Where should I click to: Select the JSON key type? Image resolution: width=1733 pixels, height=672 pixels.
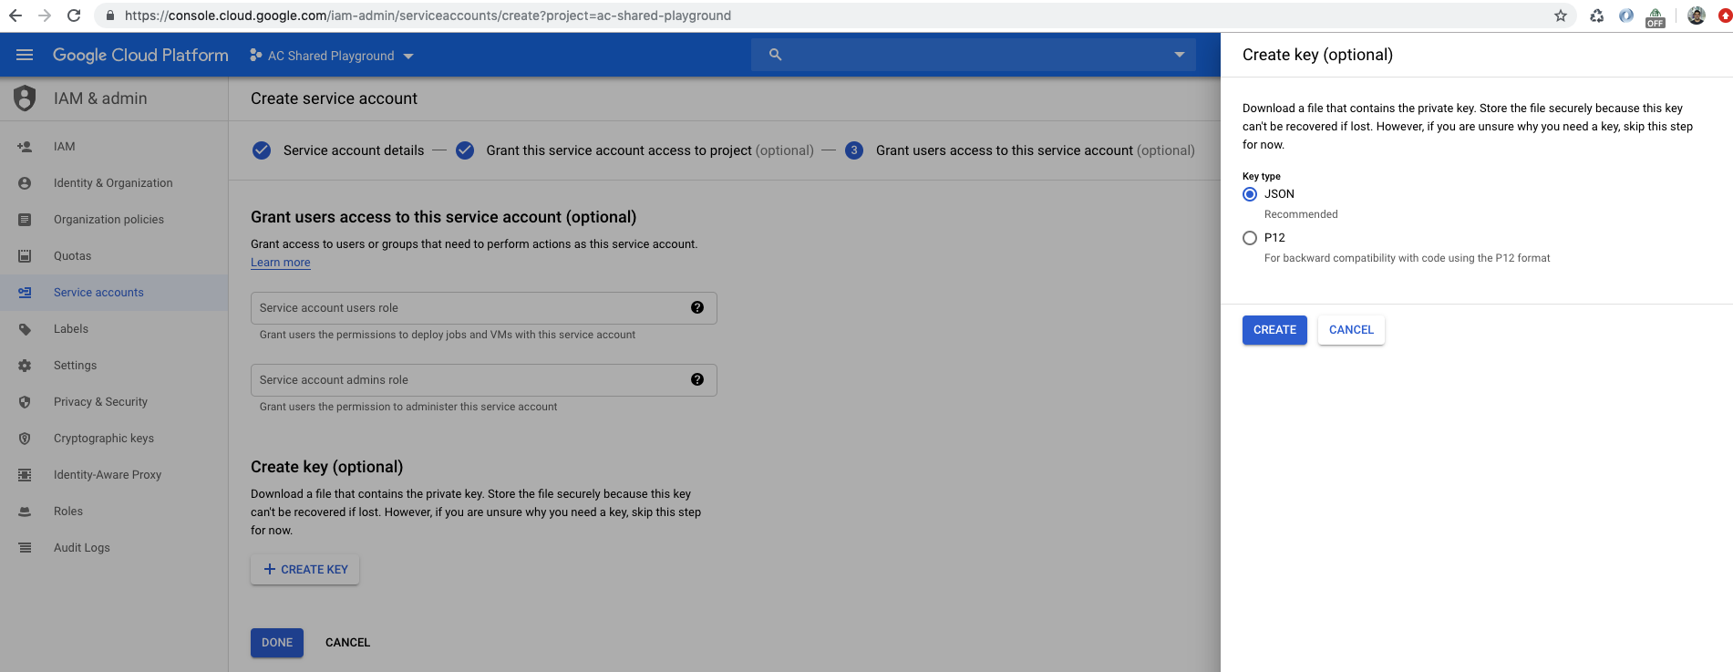(x=1250, y=194)
